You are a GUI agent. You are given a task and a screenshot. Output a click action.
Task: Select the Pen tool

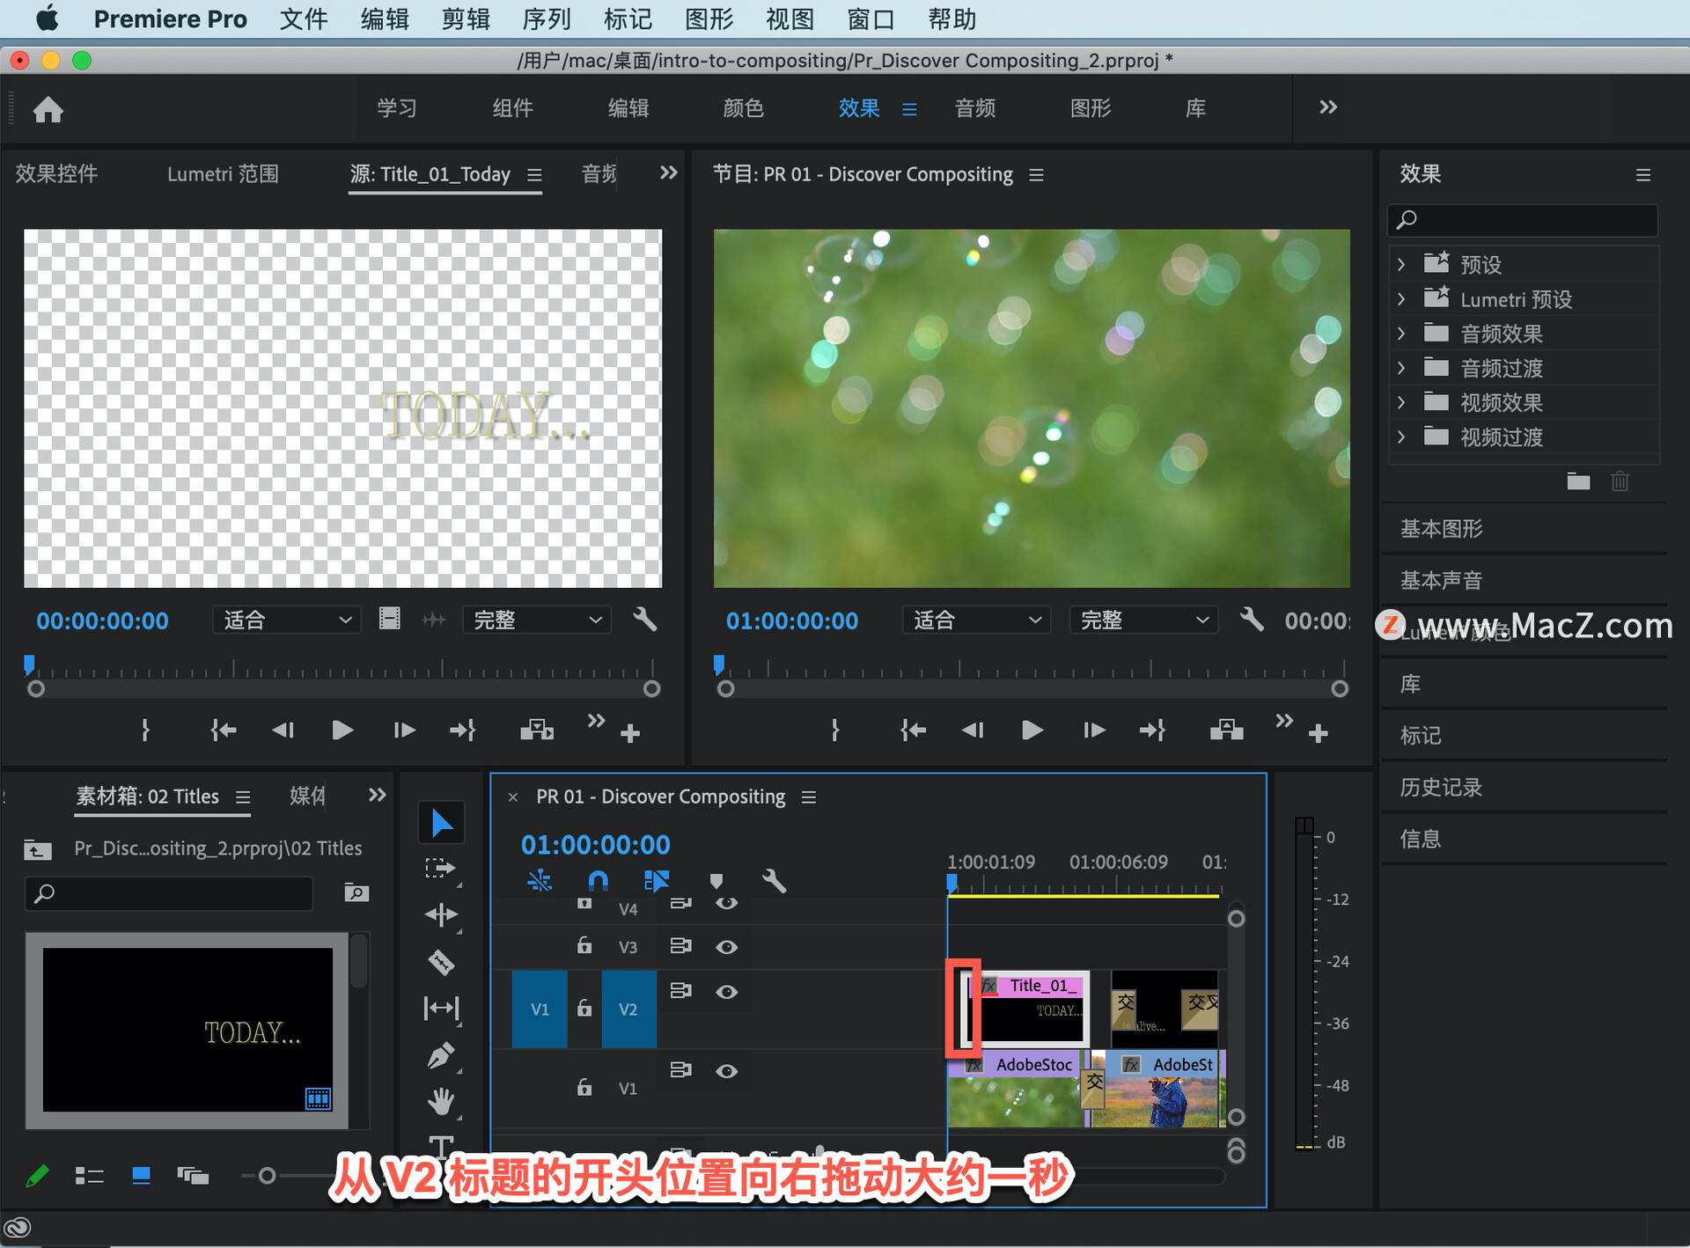pos(441,1054)
